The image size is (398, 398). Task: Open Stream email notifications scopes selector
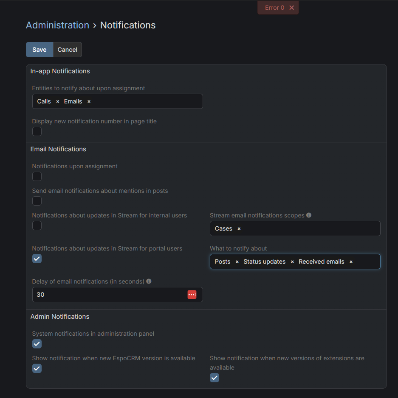pyautogui.click(x=310, y=229)
